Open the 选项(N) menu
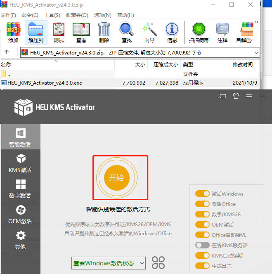272x274 pixels. (103, 15)
